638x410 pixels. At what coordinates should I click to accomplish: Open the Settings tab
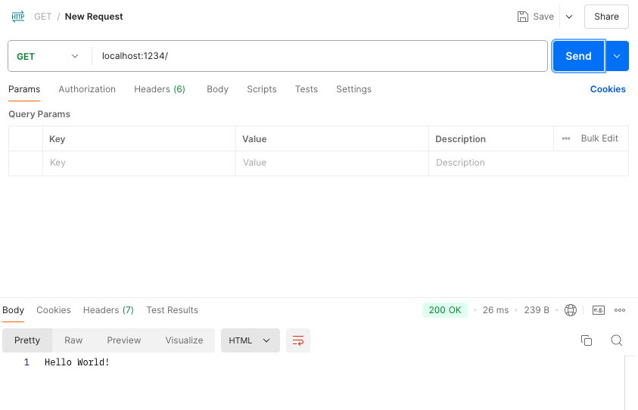(353, 89)
